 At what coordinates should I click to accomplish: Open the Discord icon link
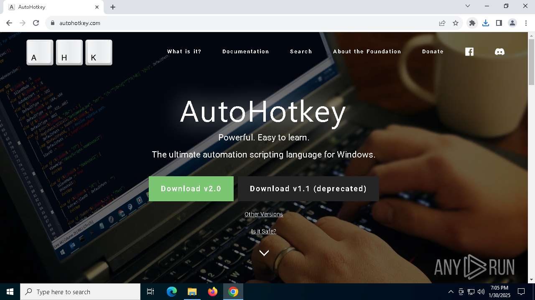click(499, 52)
